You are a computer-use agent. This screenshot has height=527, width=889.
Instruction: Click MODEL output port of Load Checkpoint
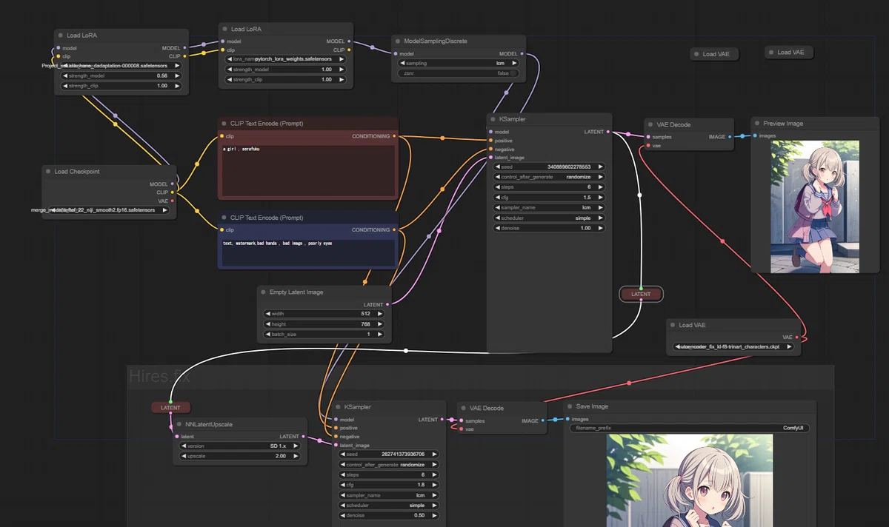click(173, 184)
